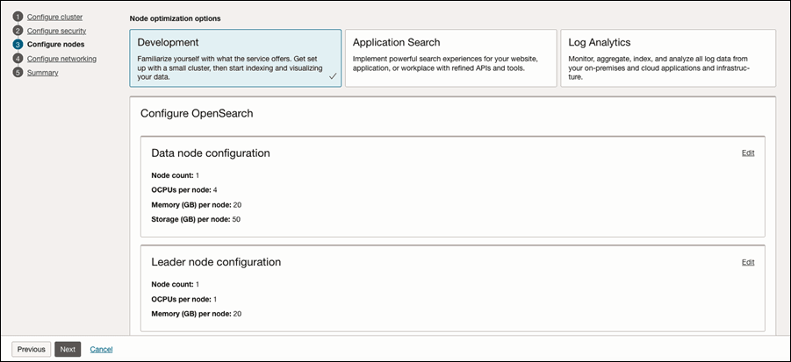Viewport: 791px width, 362px height.
Task: Edit Data node configuration
Action: pos(748,153)
